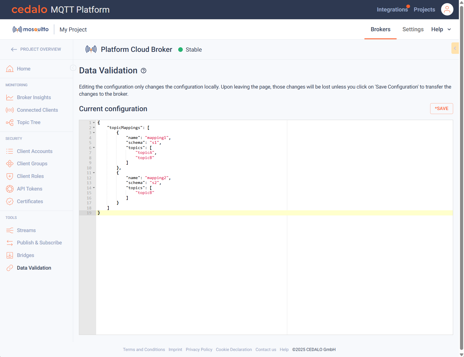Image resolution: width=464 pixels, height=357 pixels.
Task: Click the Broker Insights chart icon
Action: (10, 97)
